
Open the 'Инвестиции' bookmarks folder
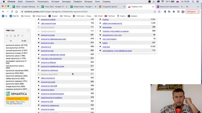point(39,16)
